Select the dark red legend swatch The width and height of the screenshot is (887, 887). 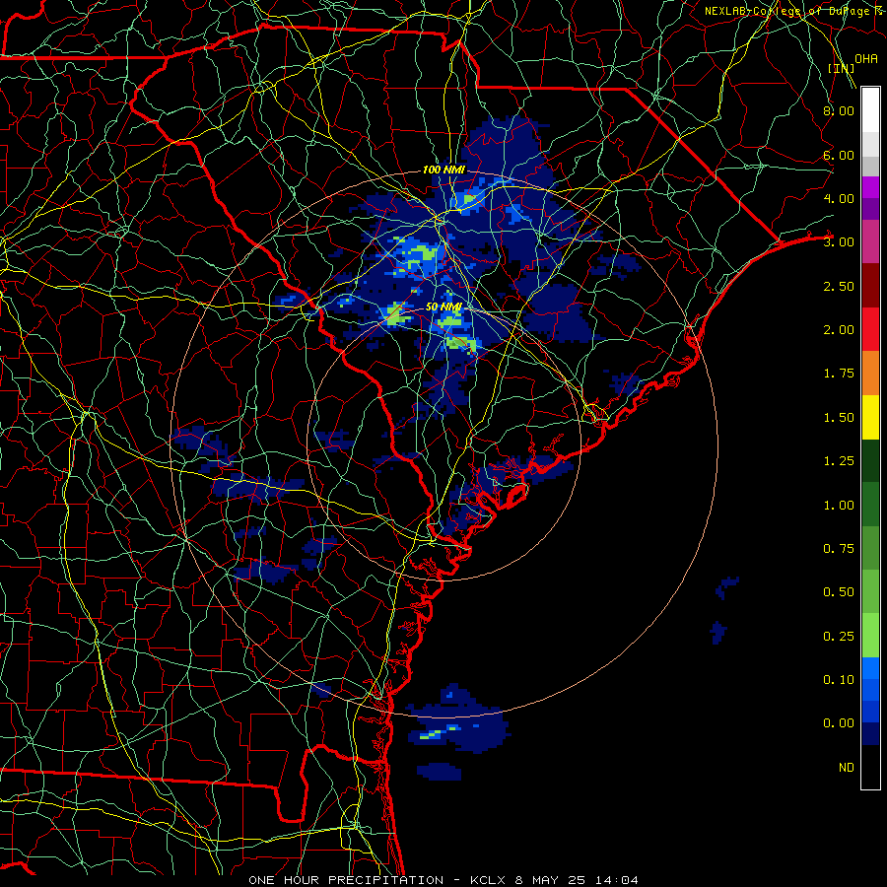coord(870,286)
